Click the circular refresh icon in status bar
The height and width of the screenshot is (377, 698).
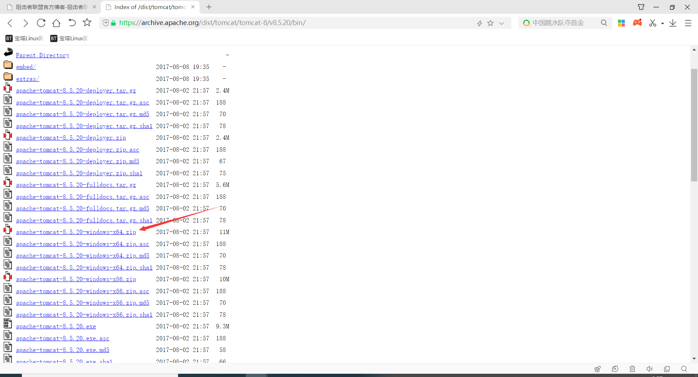[615, 369]
